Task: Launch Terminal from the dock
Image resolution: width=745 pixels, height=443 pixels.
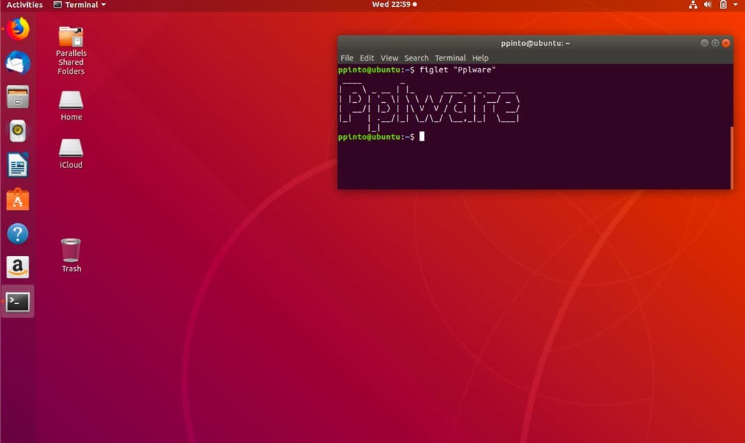Action: [x=17, y=301]
